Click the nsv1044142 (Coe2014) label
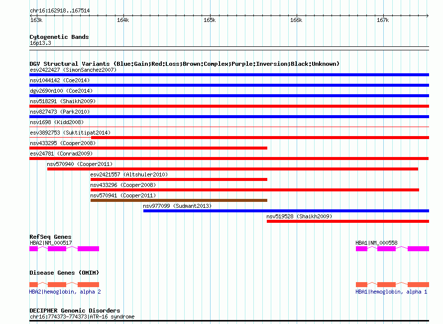 60,80
